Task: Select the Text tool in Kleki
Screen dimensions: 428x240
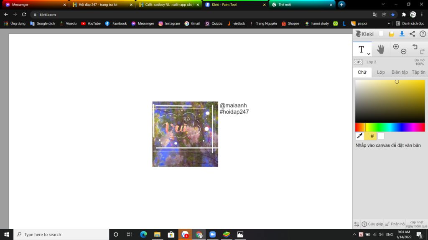Action: (361, 49)
